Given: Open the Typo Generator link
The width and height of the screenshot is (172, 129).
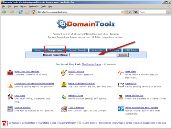Looking at the screenshot, I should coord(76,108).
